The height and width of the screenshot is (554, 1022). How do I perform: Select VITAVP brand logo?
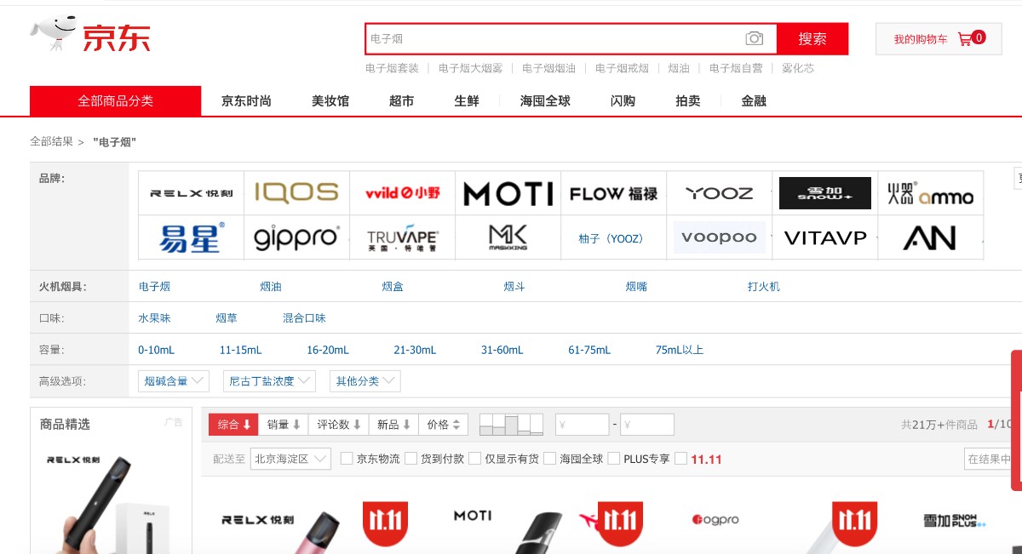[x=824, y=237]
